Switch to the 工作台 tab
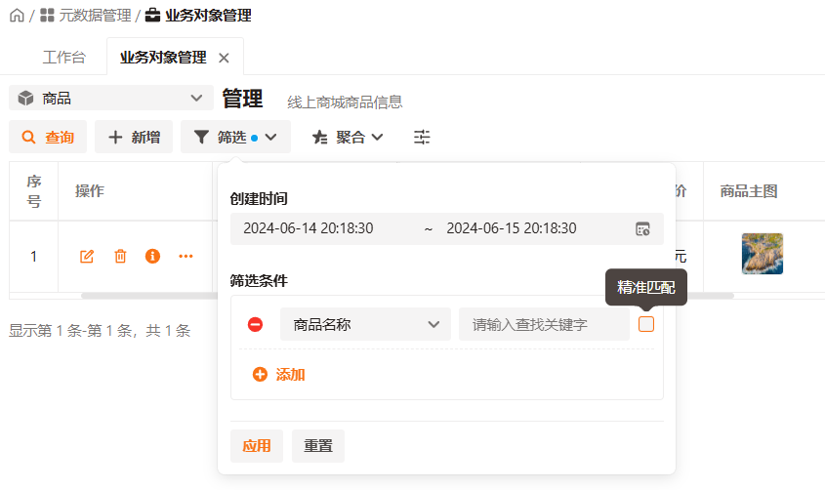The width and height of the screenshot is (825, 490). [x=63, y=58]
